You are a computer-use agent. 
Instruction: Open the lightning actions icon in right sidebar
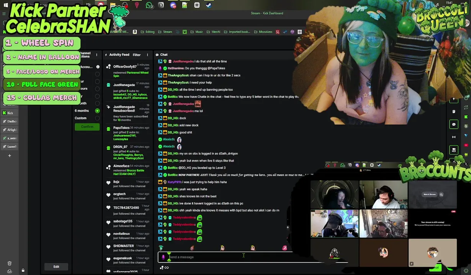click(454, 99)
